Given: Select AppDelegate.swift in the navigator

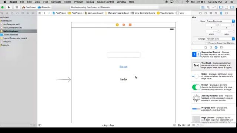Looking at the screenshot, I should point(11,24).
